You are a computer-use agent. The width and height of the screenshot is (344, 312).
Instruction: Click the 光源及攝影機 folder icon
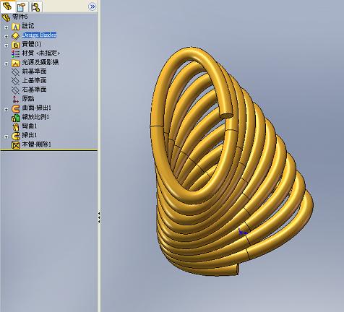point(16,63)
